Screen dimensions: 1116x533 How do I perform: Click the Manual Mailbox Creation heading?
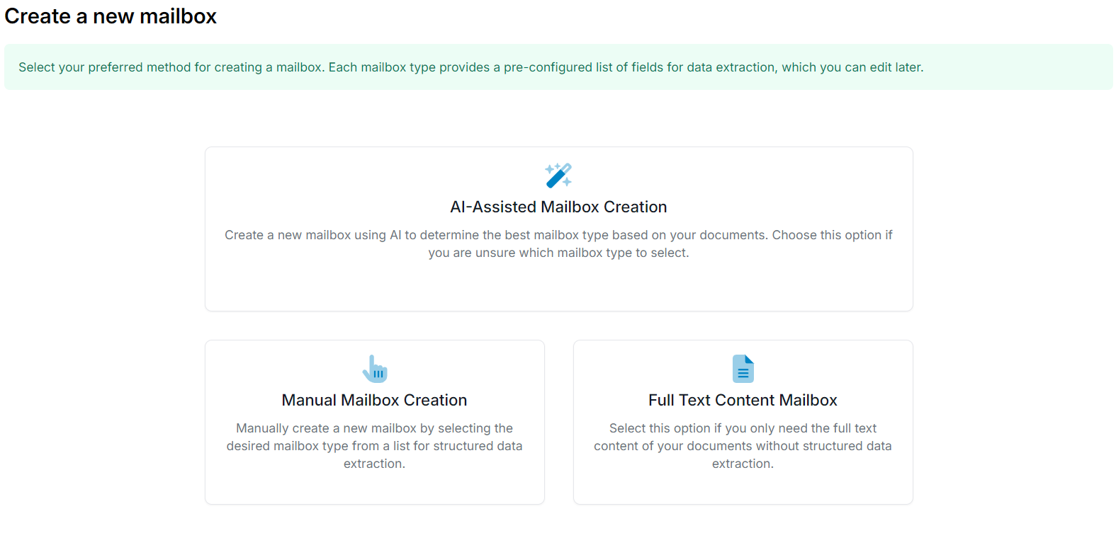pyautogui.click(x=374, y=399)
